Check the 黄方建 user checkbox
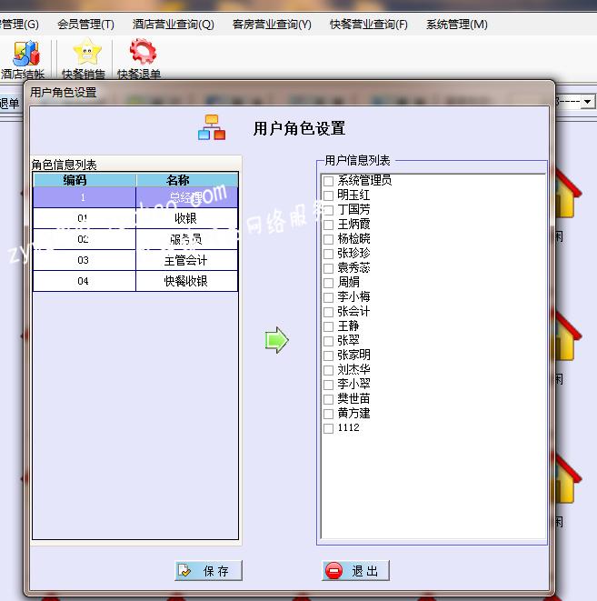The width and height of the screenshot is (597, 601). 328,414
